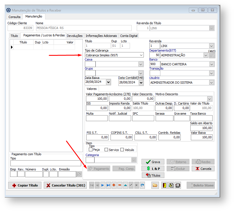This screenshot has width=234, height=211.
Task: Click the L & P button
Action: (x=153, y=168)
